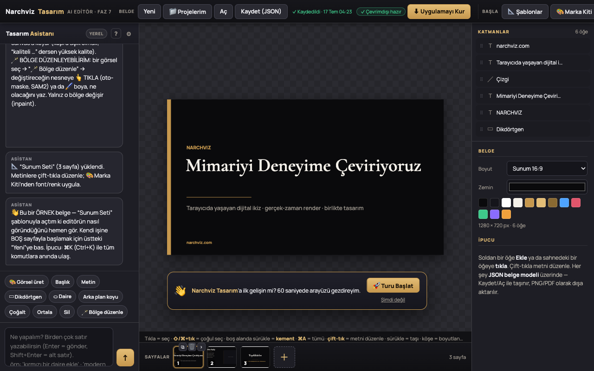The width and height of the screenshot is (594, 371).
Task: Send the prompt with the arrow button
Action: [125, 358]
